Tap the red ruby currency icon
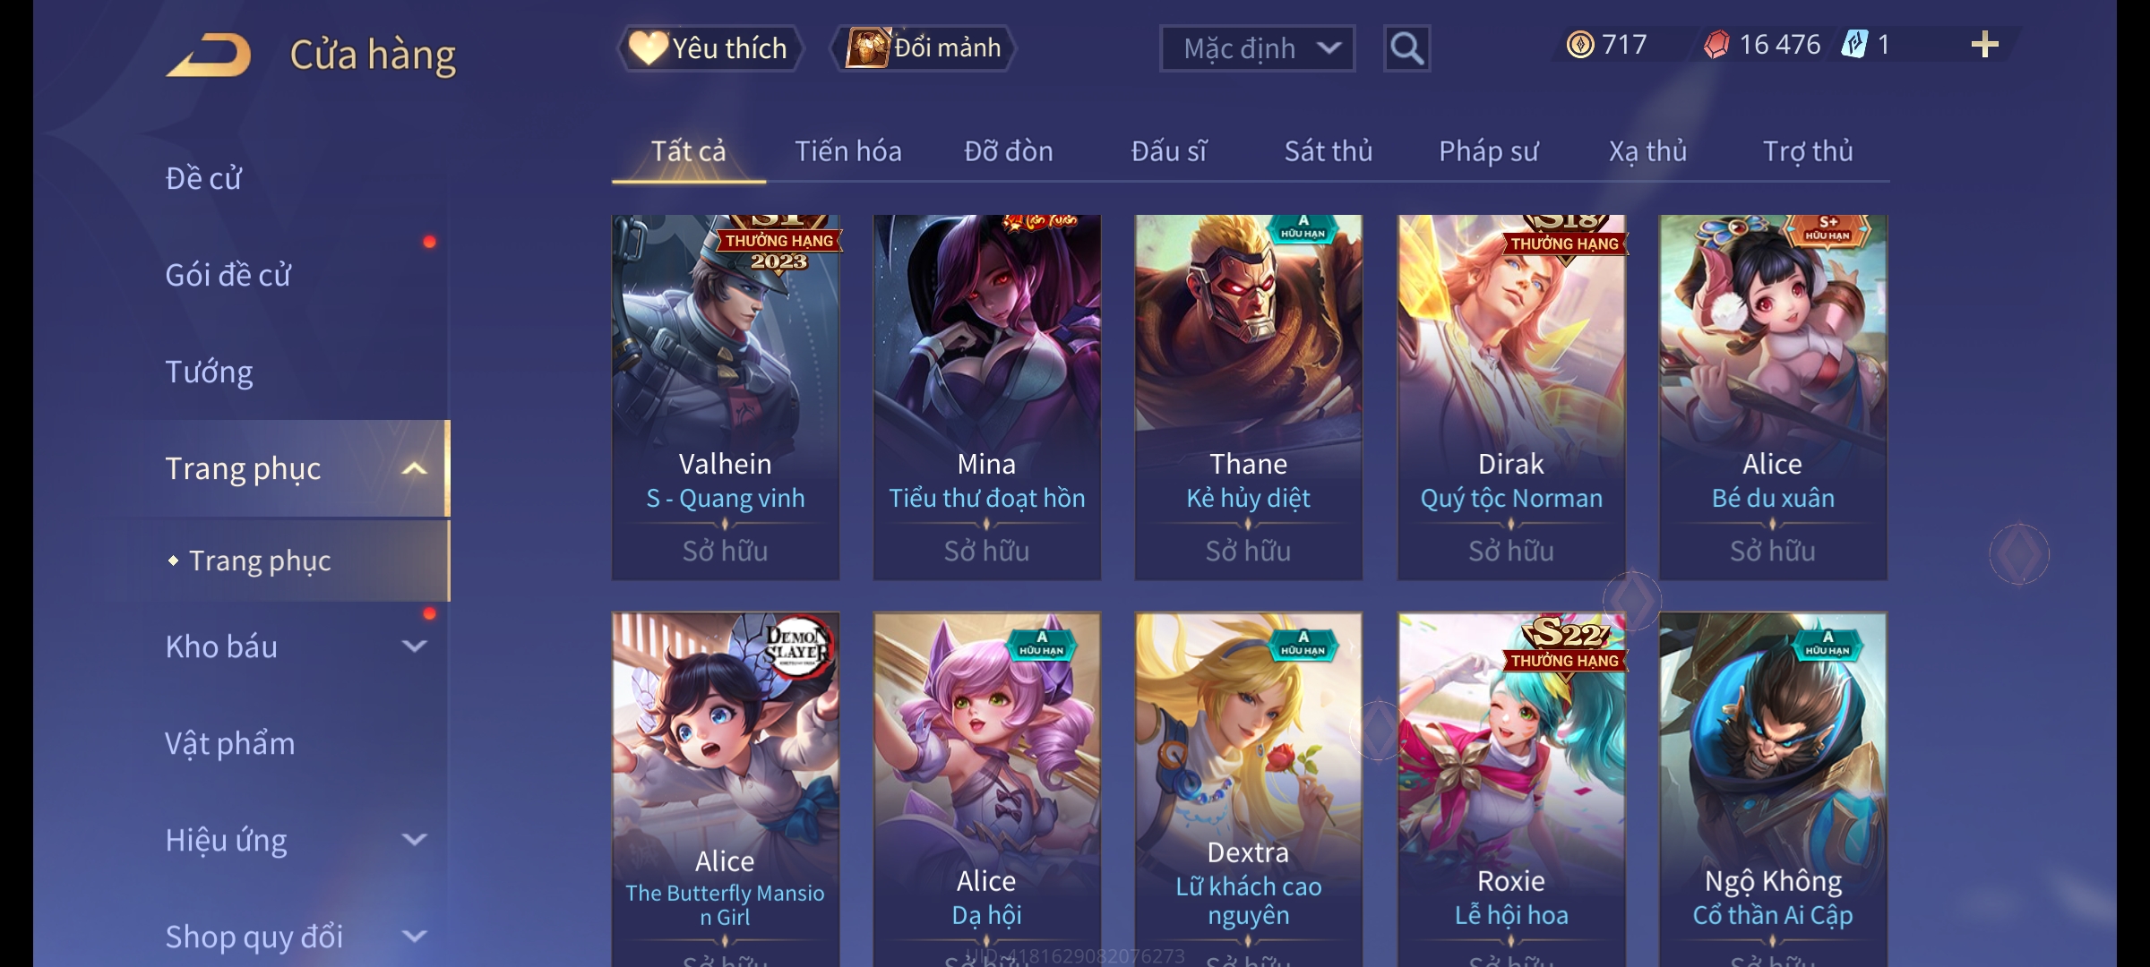Image resolution: width=2150 pixels, height=967 pixels. 1716,44
